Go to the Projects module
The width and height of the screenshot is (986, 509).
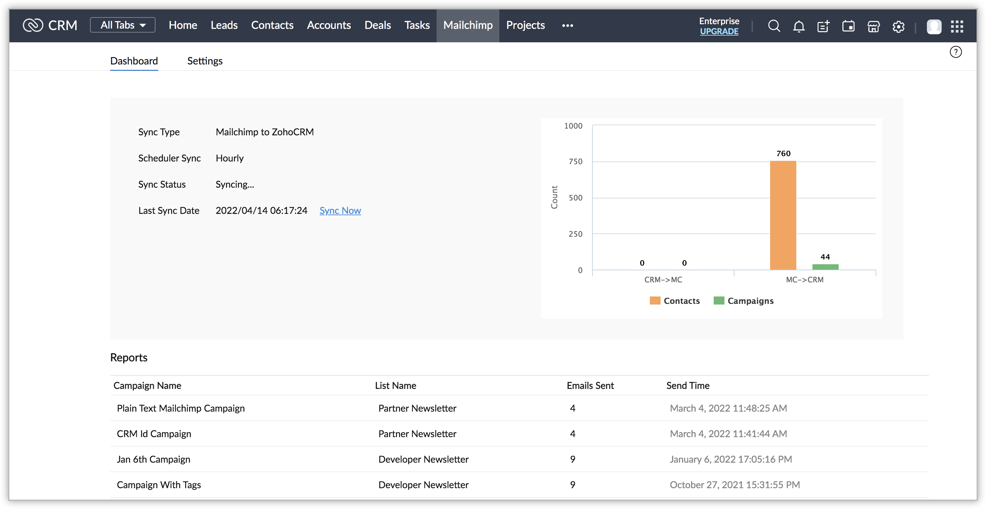(x=525, y=25)
